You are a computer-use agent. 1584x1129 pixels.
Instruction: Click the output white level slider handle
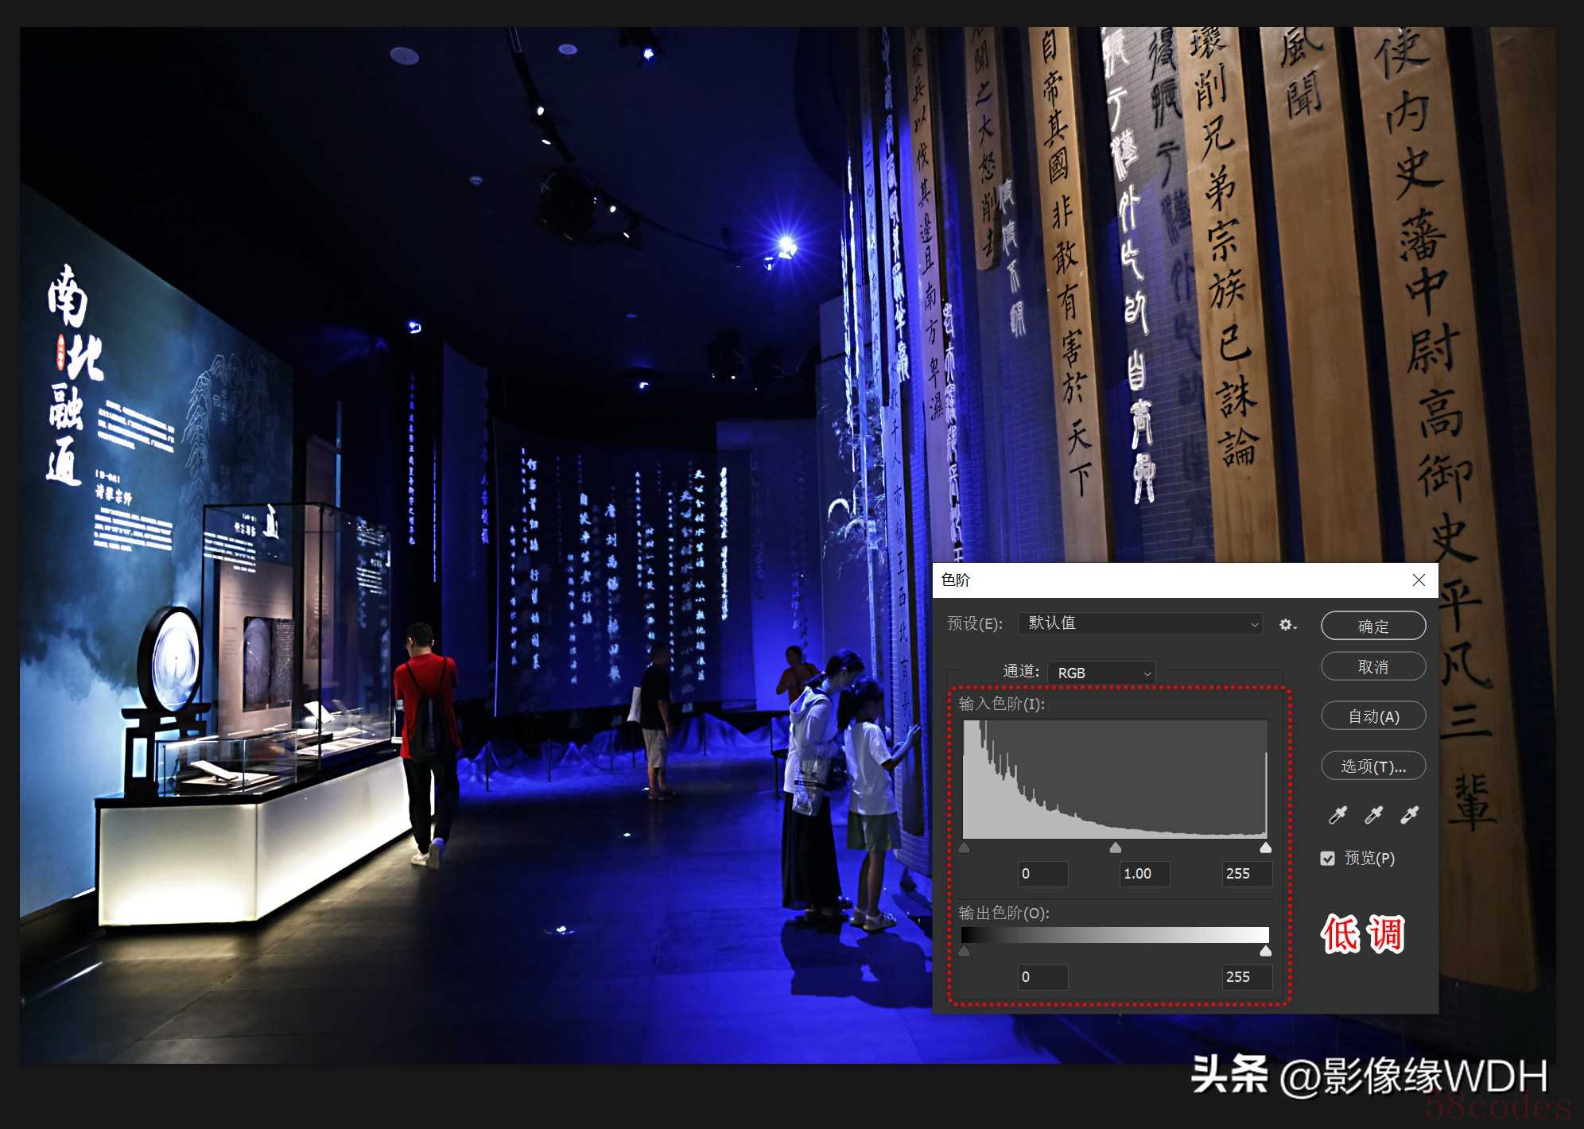tap(1266, 952)
